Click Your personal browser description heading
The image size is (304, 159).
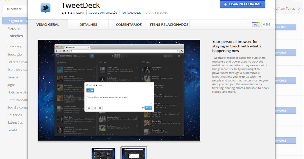[237, 46]
